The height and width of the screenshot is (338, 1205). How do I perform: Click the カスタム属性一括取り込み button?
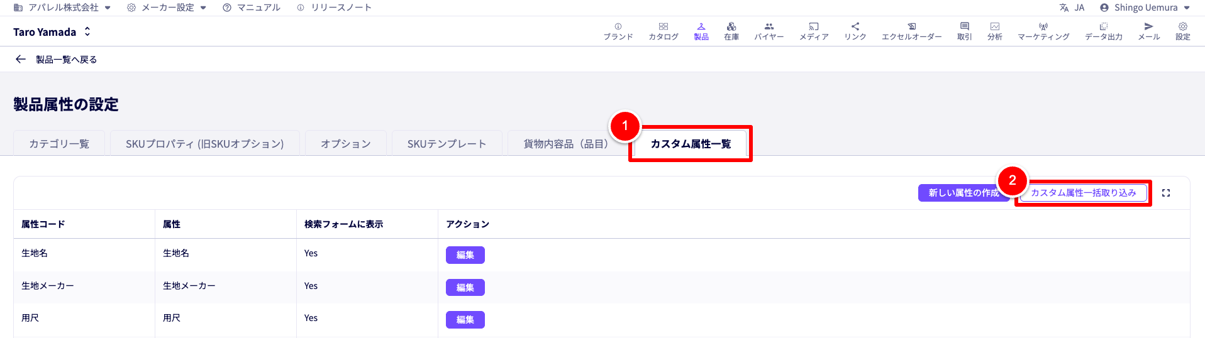pos(1083,193)
